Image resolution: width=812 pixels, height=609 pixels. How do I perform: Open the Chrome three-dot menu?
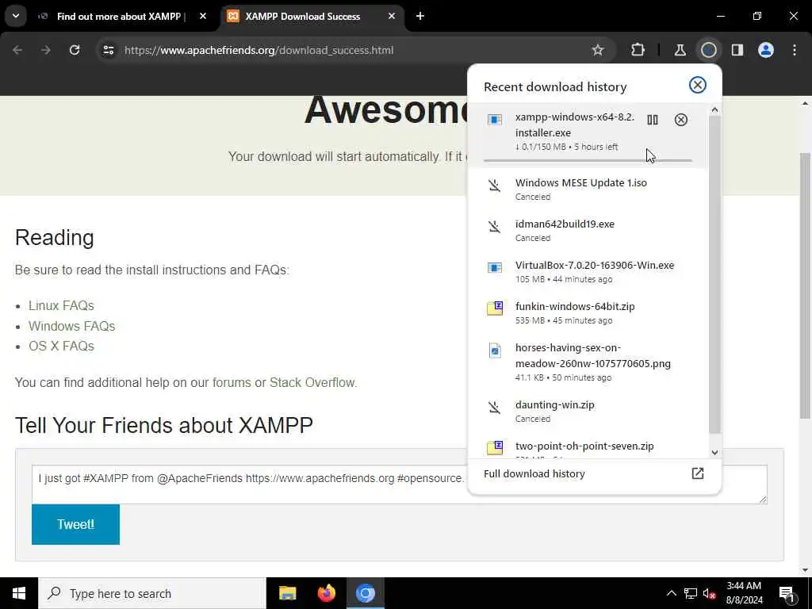[795, 50]
